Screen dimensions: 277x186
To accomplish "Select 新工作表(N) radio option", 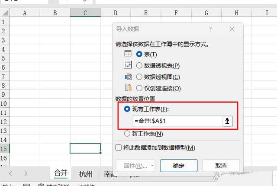I will pyautogui.click(x=127, y=134).
